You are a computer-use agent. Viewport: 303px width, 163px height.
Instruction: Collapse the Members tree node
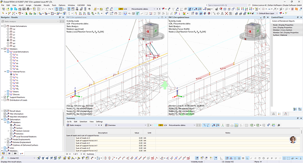pos(2,49)
